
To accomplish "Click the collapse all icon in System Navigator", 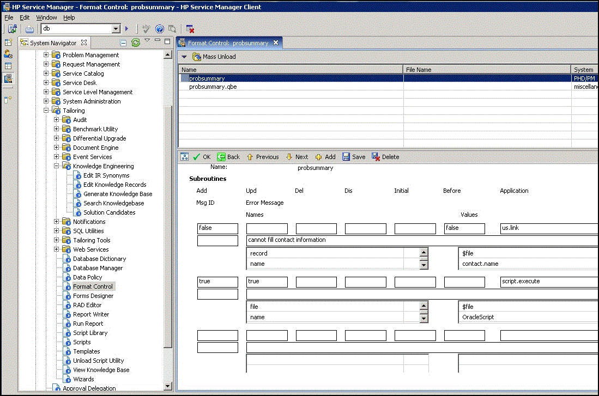I will pyautogui.click(x=123, y=42).
